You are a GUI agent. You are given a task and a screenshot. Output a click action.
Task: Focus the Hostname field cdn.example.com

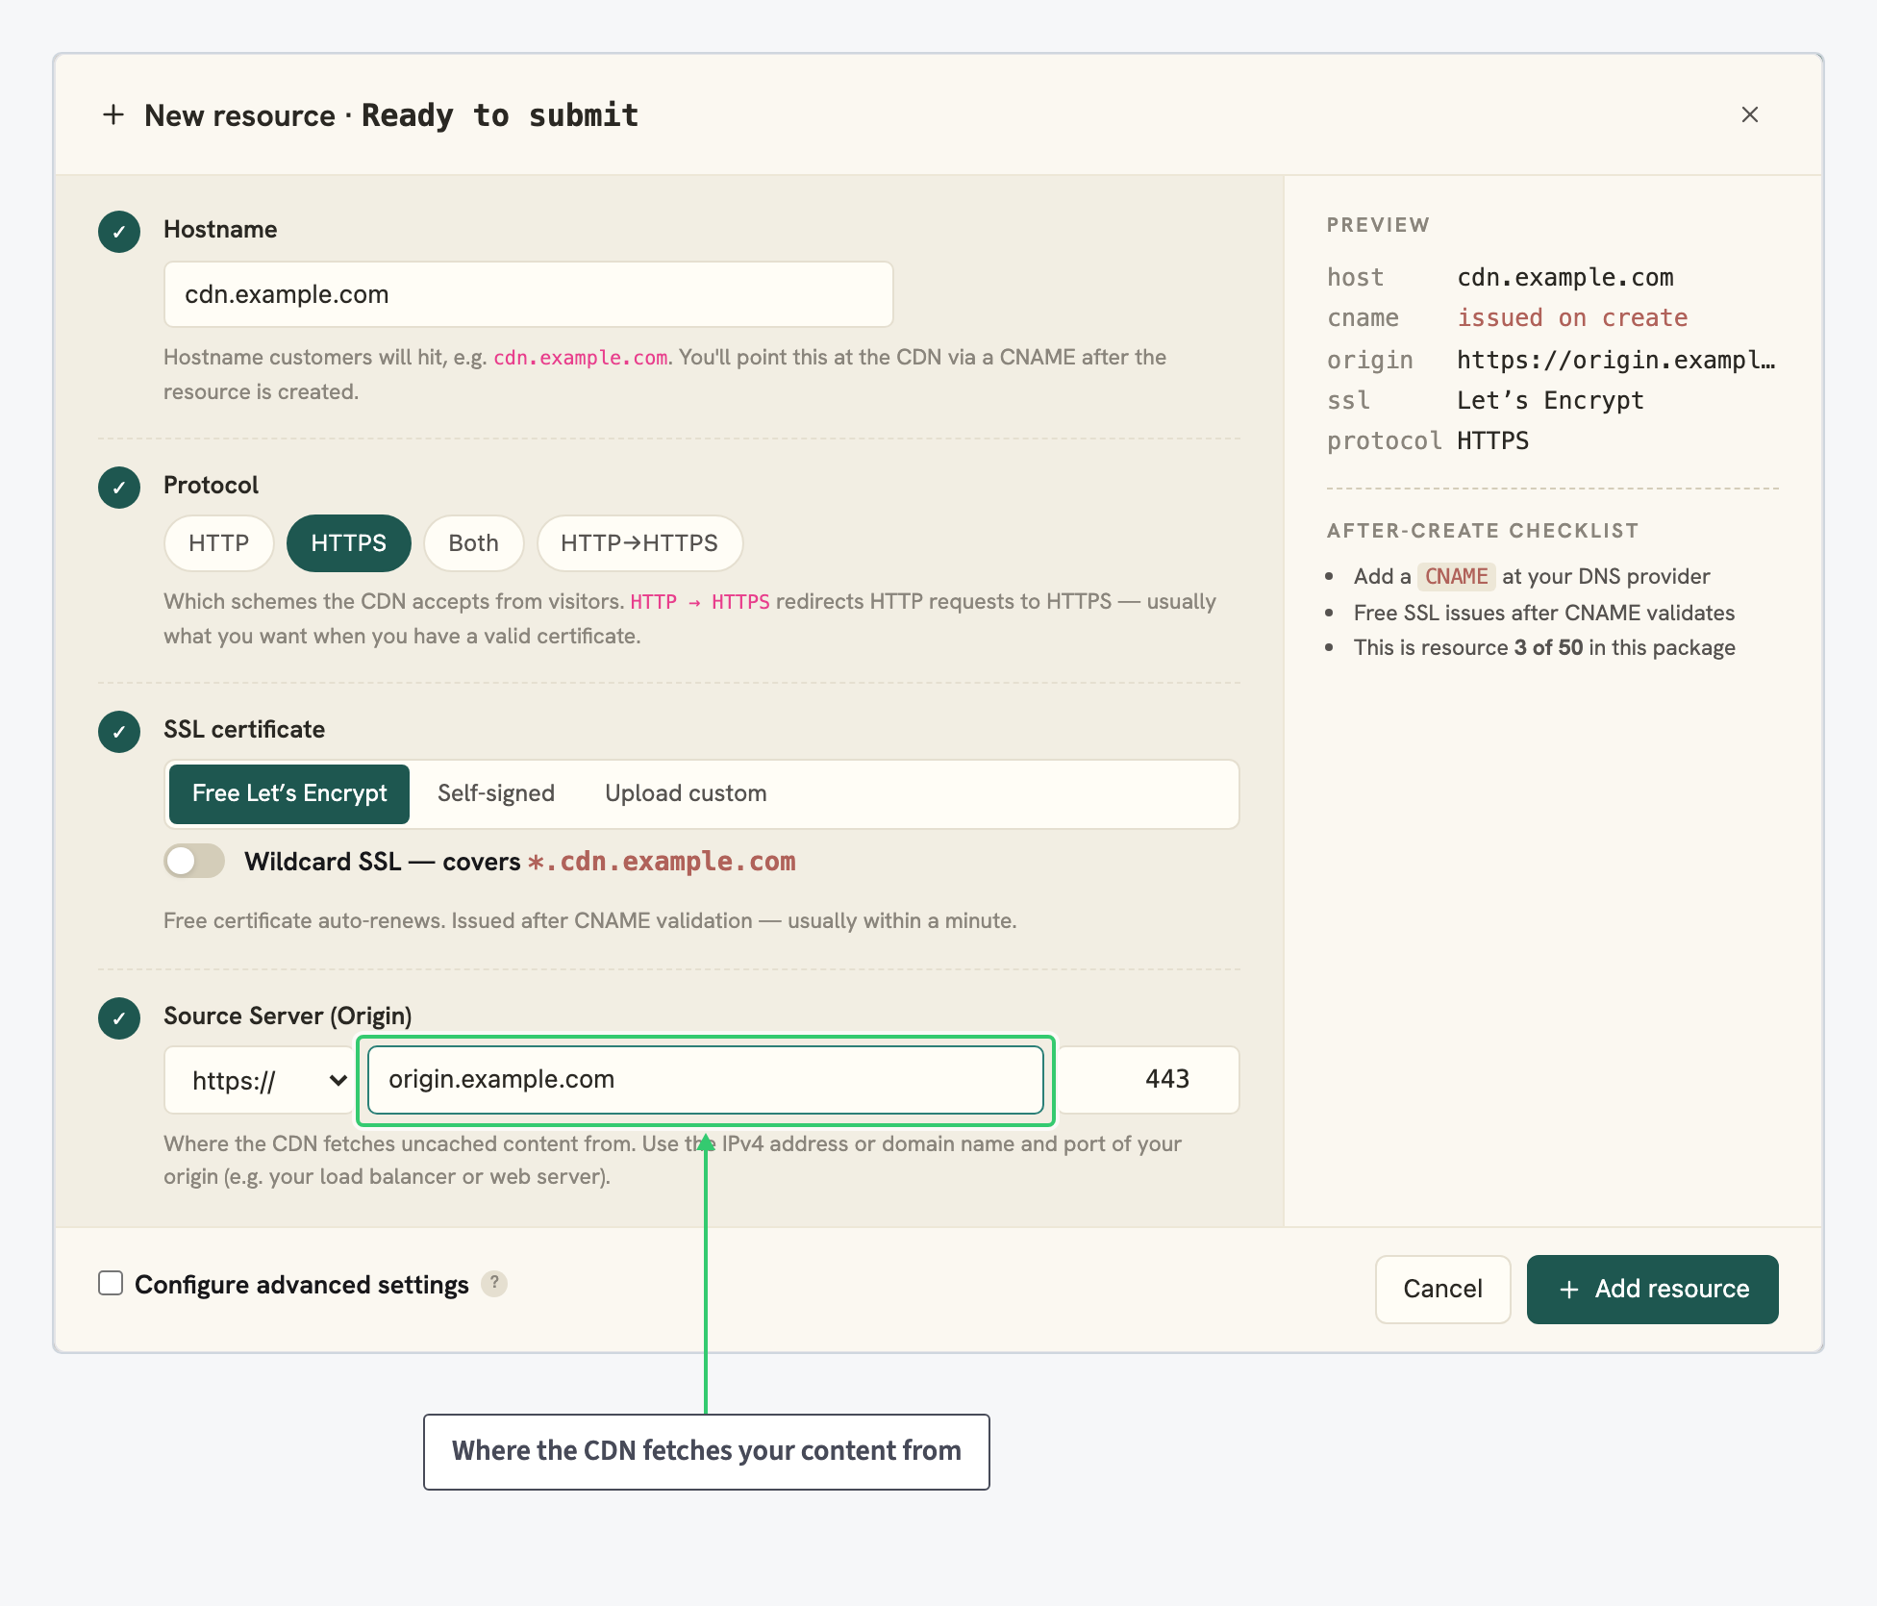pyautogui.click(x=528, y=294)
